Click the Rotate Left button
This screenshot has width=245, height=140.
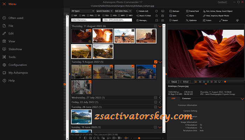[x=142, y=11]
